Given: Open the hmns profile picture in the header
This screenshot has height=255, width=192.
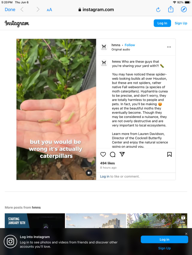Looking at the screenshot, I should [x=104, y=47].
